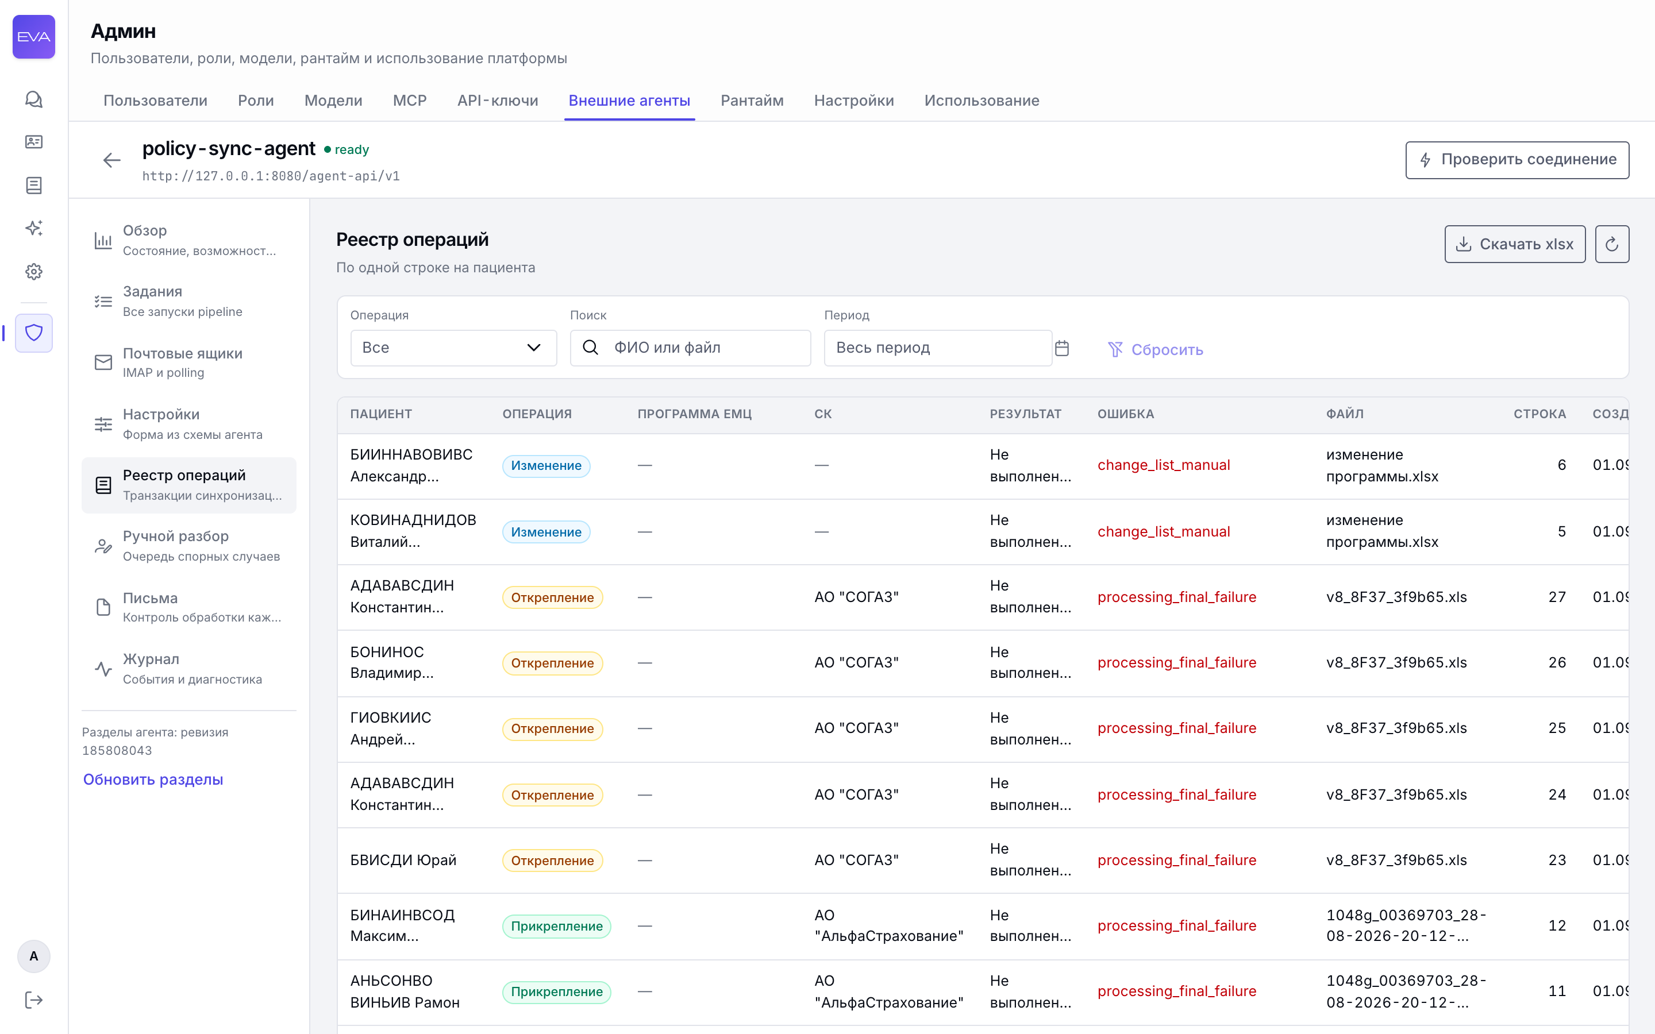Viewport: 1655px width, 1034px height.
Task: Open Почтовые ящики section
Action: click(188, 362)
